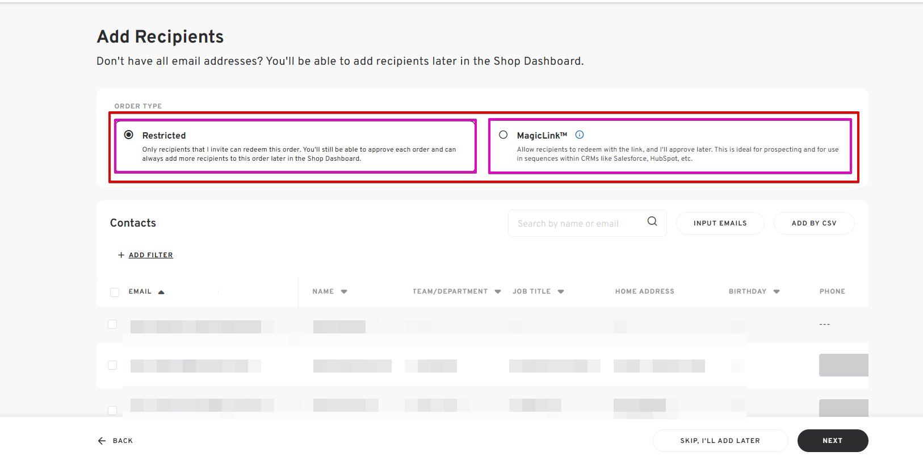Sort the Birthday column arrow
Viewport: 923px width, 464px height.
(x=777, y=291)
